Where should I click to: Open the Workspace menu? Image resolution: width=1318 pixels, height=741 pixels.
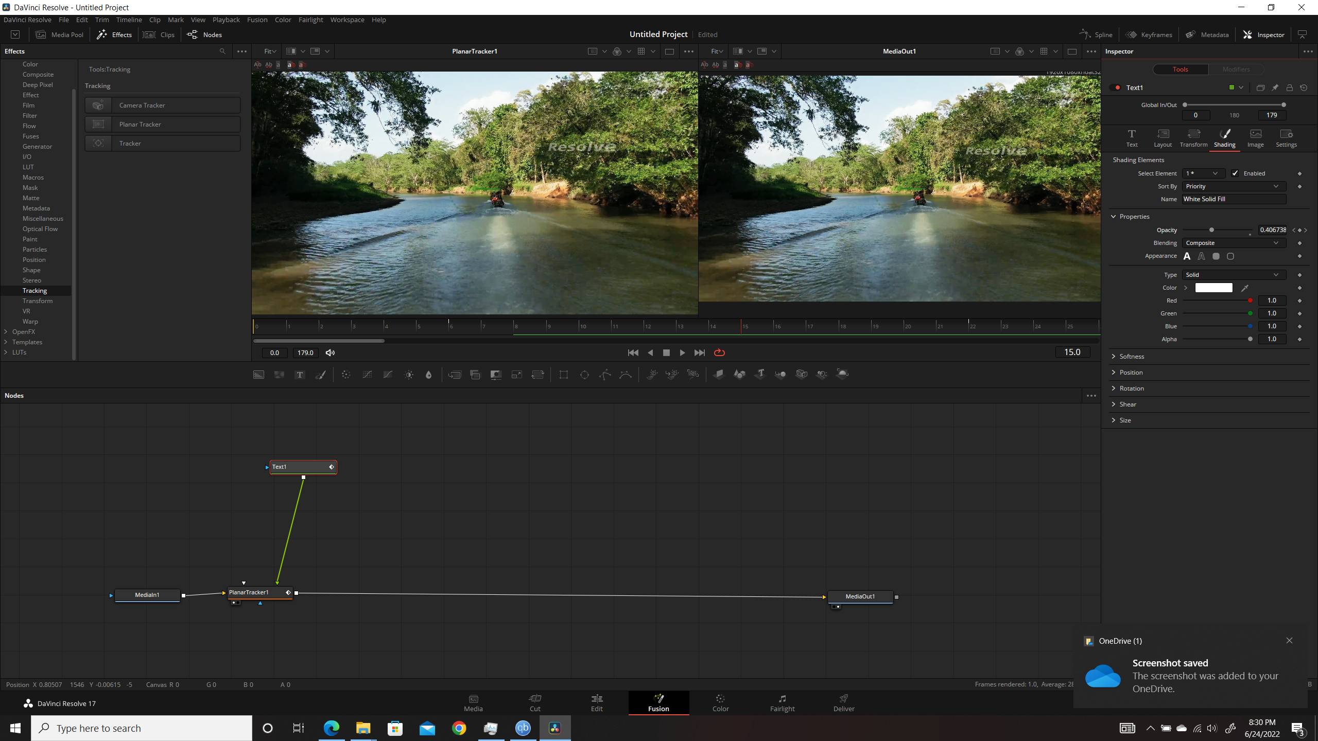click(347, 20)
